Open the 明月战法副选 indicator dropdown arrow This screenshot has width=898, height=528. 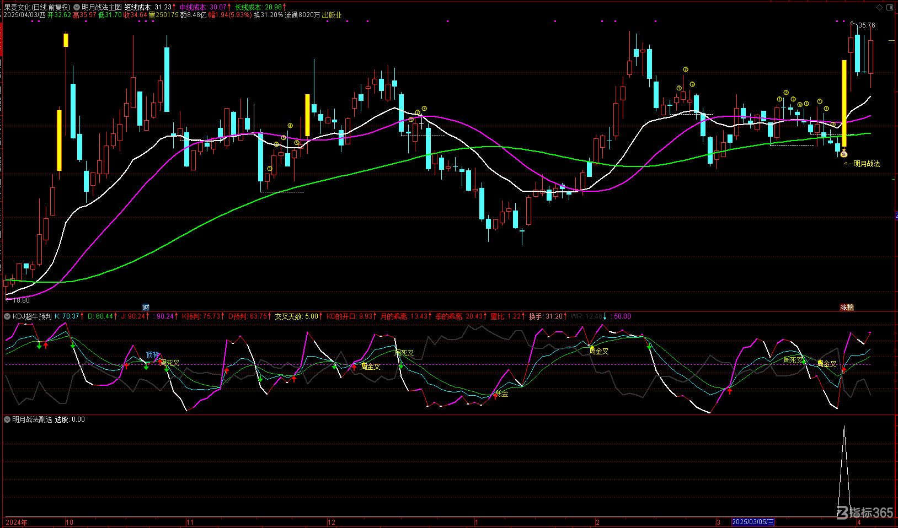click(x=7, y=419)
